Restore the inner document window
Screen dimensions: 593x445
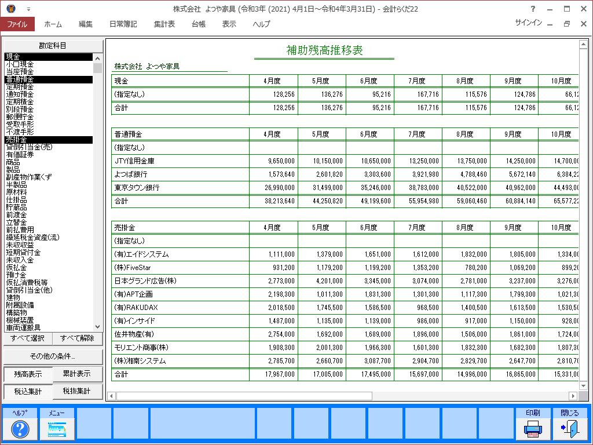pyautogui.click(x=566, y=24)
